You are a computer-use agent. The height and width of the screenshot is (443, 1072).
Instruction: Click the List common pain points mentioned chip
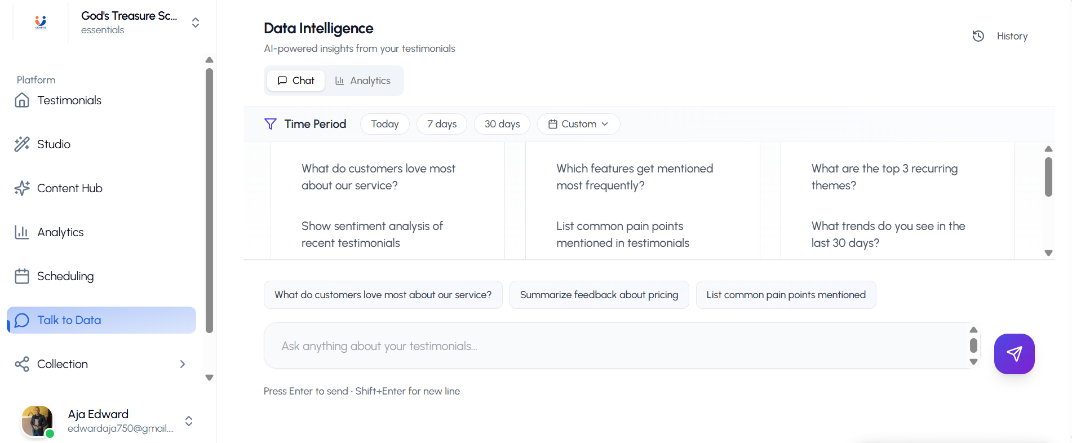click(x=786, y=295)
